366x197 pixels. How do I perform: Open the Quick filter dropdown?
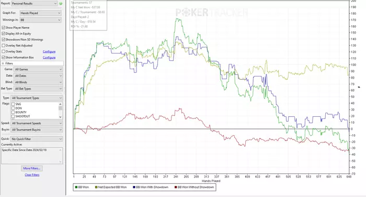[37, 139]
